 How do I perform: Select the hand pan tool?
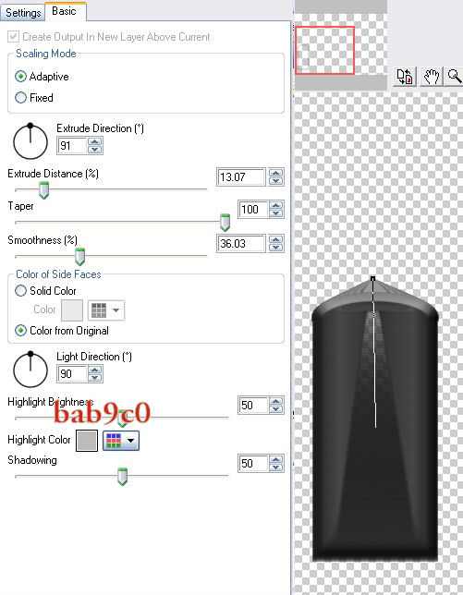pos(432,77)
